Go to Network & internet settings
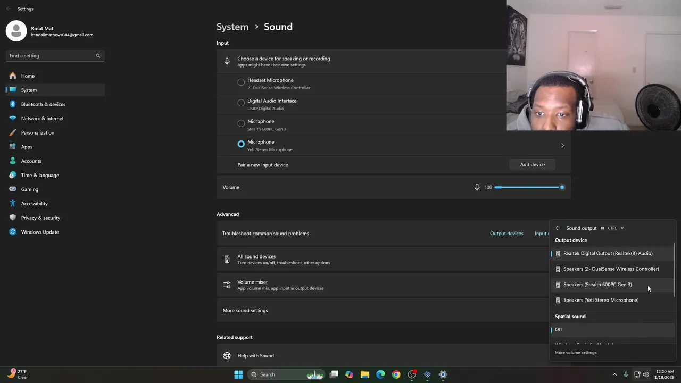 [x=55, y=119]
